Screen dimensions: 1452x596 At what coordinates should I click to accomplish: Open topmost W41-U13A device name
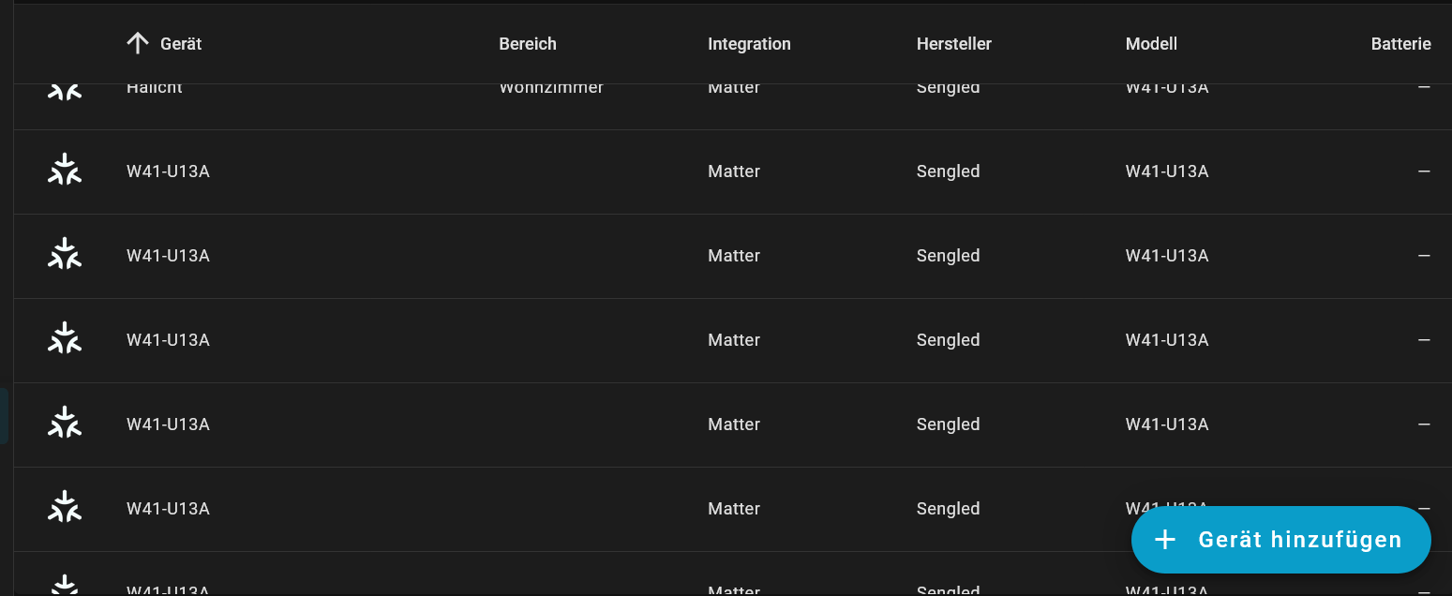click(x=168, y=171)
